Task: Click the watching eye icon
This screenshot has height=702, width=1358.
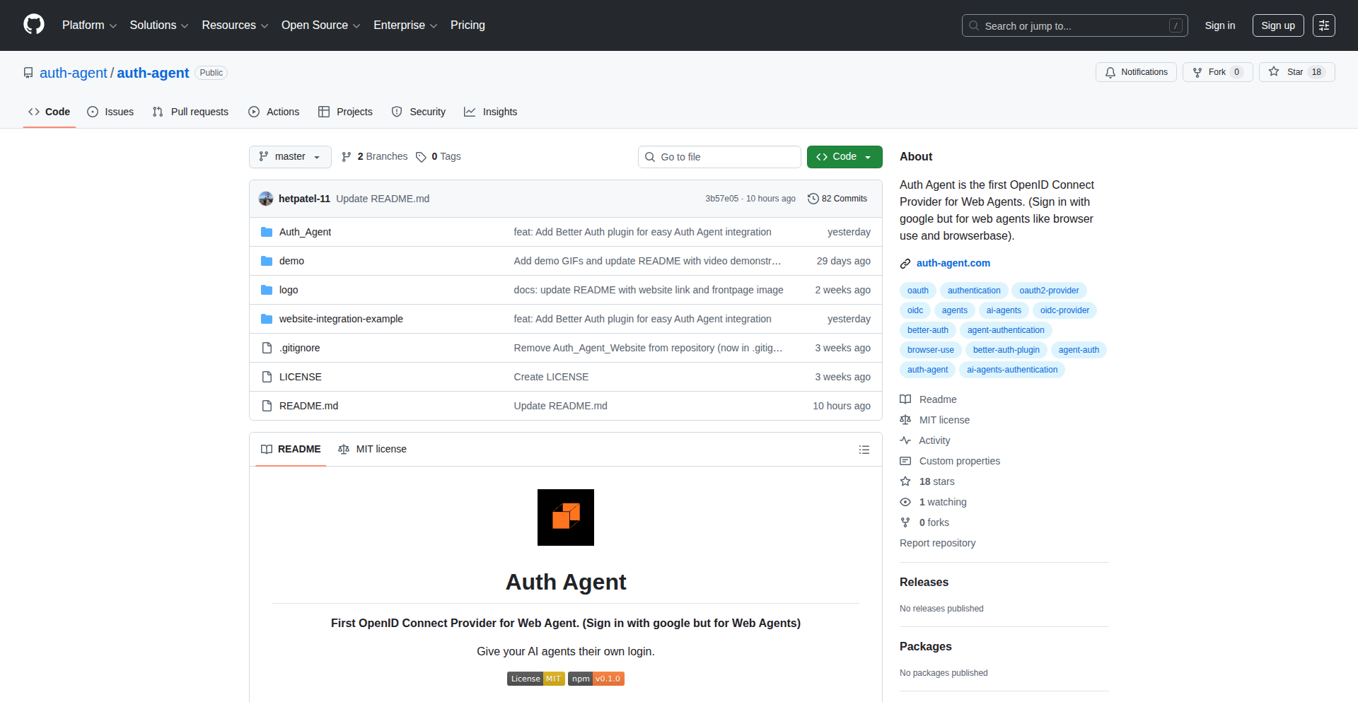Action: pos(905,502)
